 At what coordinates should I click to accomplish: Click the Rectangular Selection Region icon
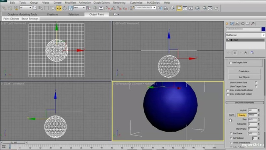[x=46, y=8]
